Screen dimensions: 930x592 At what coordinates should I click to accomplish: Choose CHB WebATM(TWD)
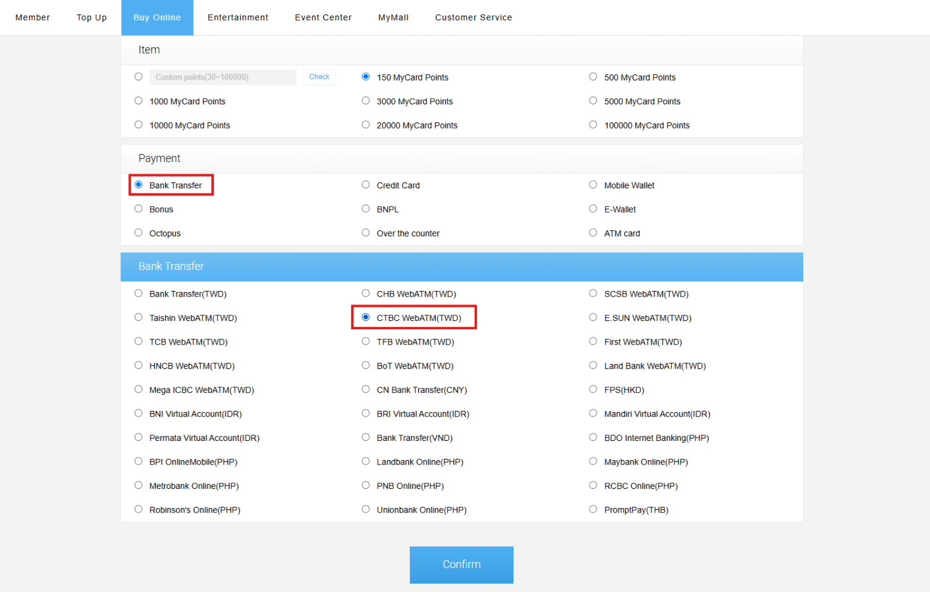click(x=366, y=293)
